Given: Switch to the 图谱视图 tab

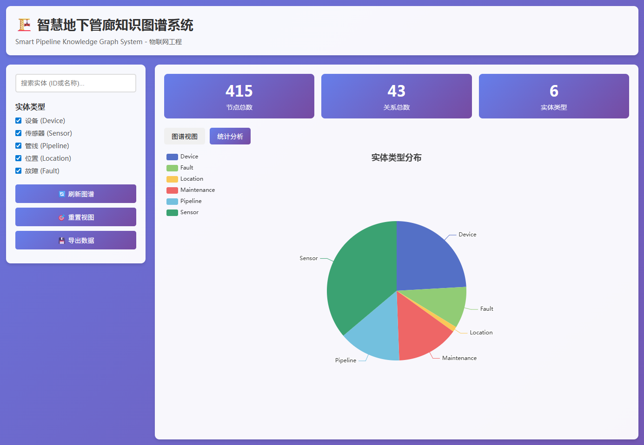Looking at the screenshot, I should (185, 137).
